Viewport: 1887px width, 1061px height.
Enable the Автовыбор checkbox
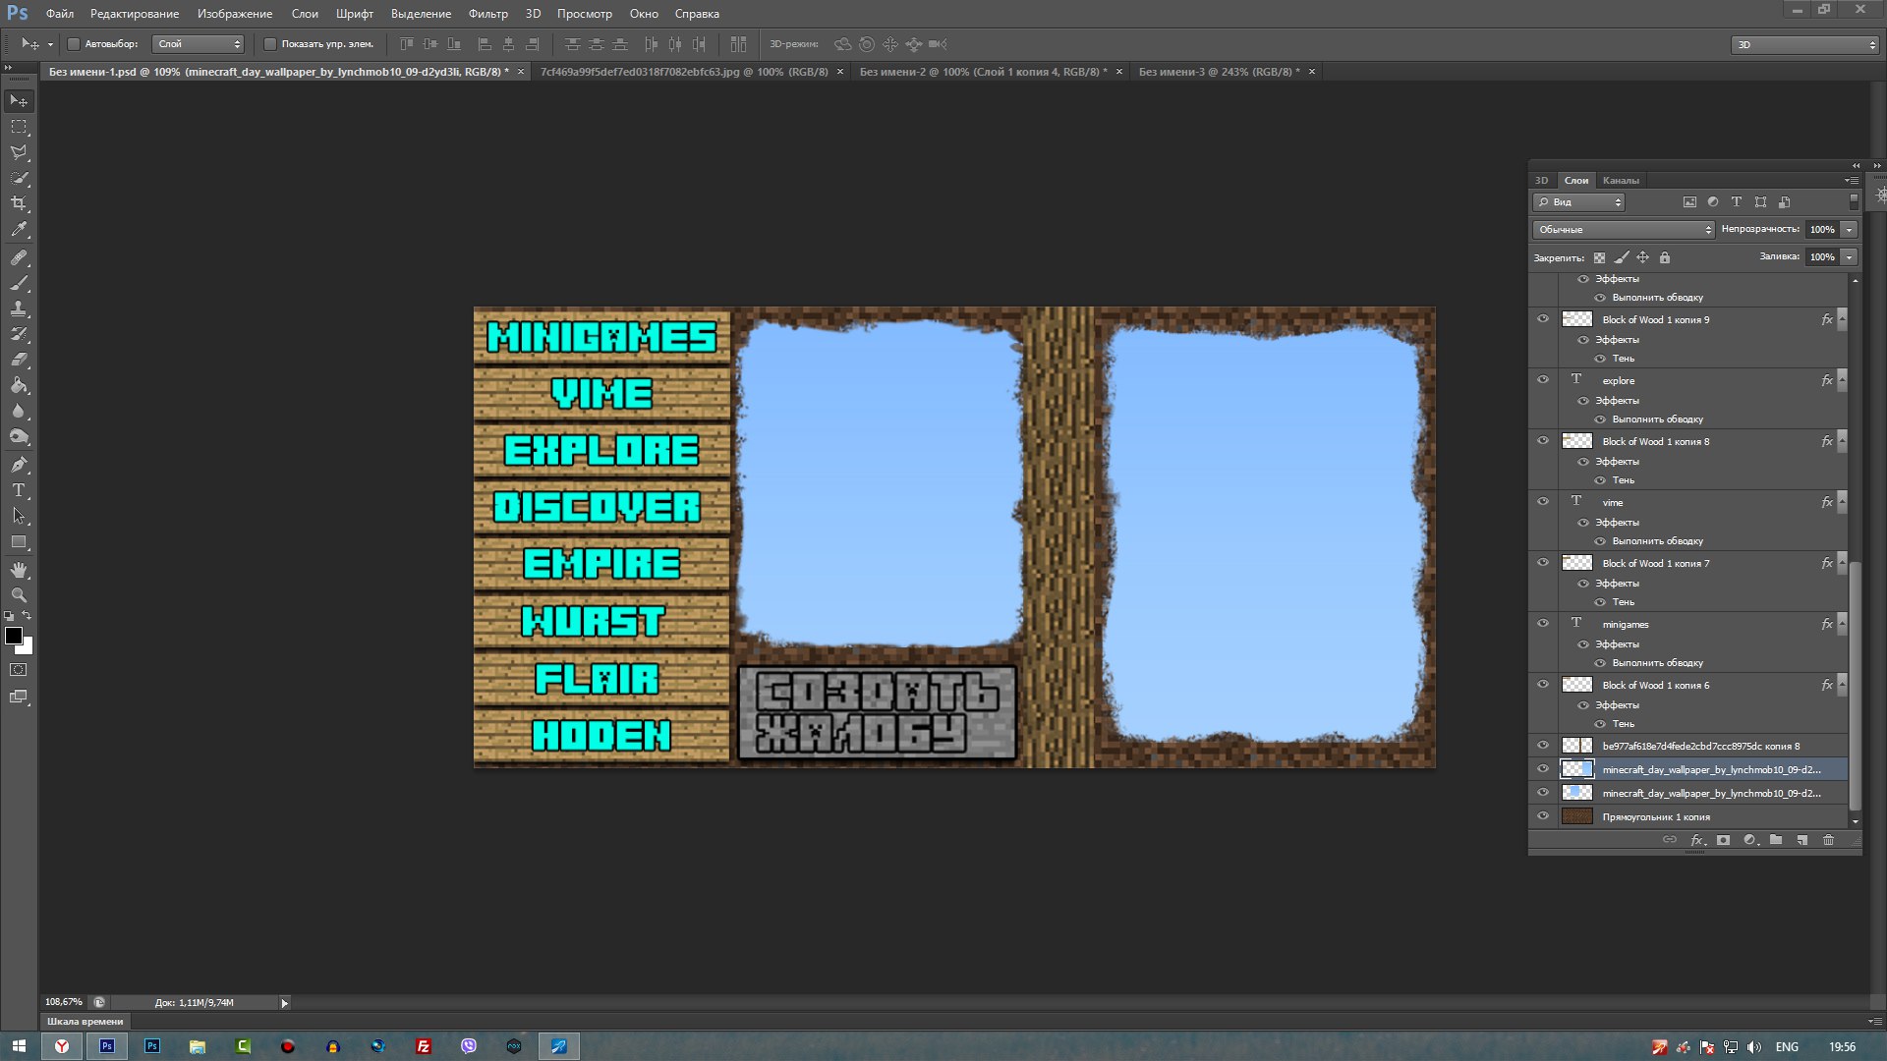click(73, 44)
